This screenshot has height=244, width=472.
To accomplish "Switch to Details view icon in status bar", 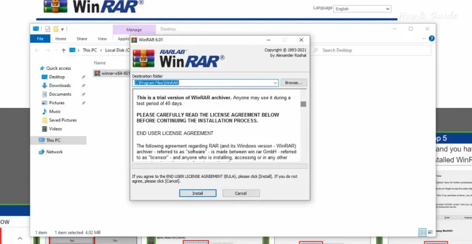I will [x=422, y=232].
